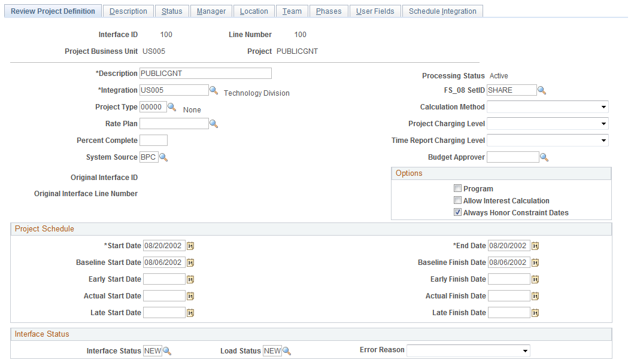The width and height of the screenshot is (634, 363).
Task: Open the FS_08 SetID lookup icon
Action: click(x=542, y=90)
